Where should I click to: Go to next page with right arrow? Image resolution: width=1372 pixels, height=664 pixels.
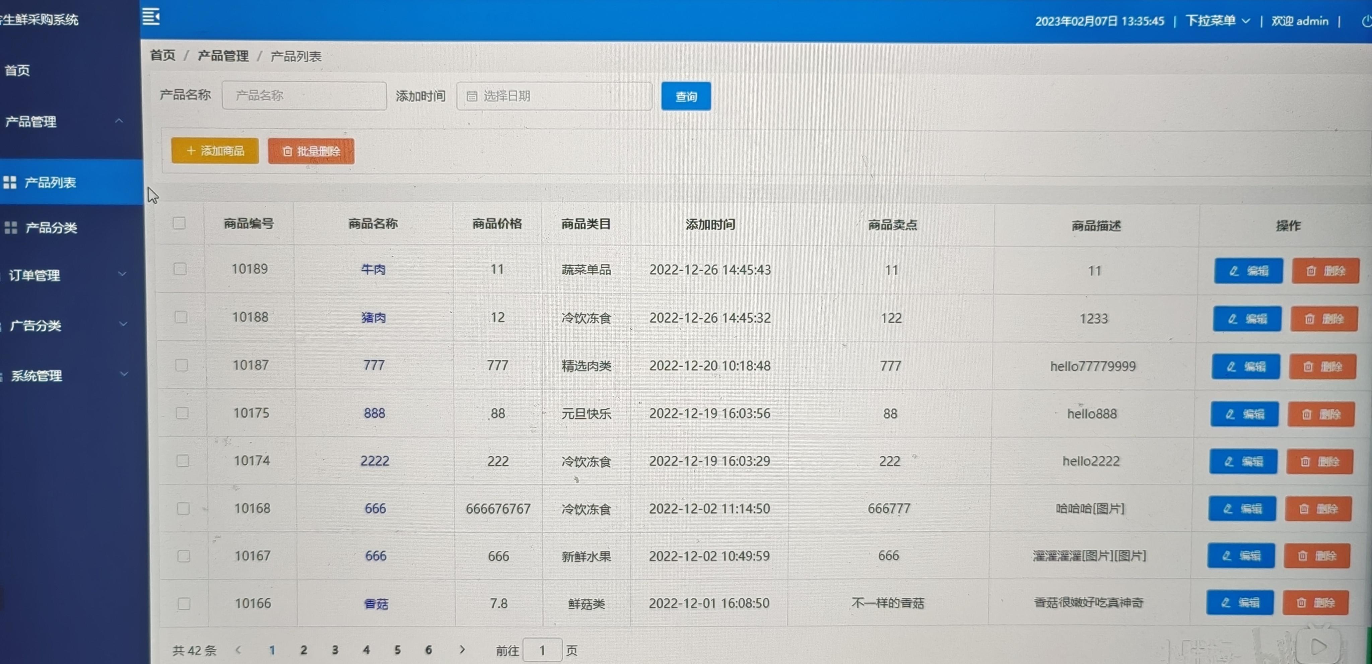click(x=462, y=649)
